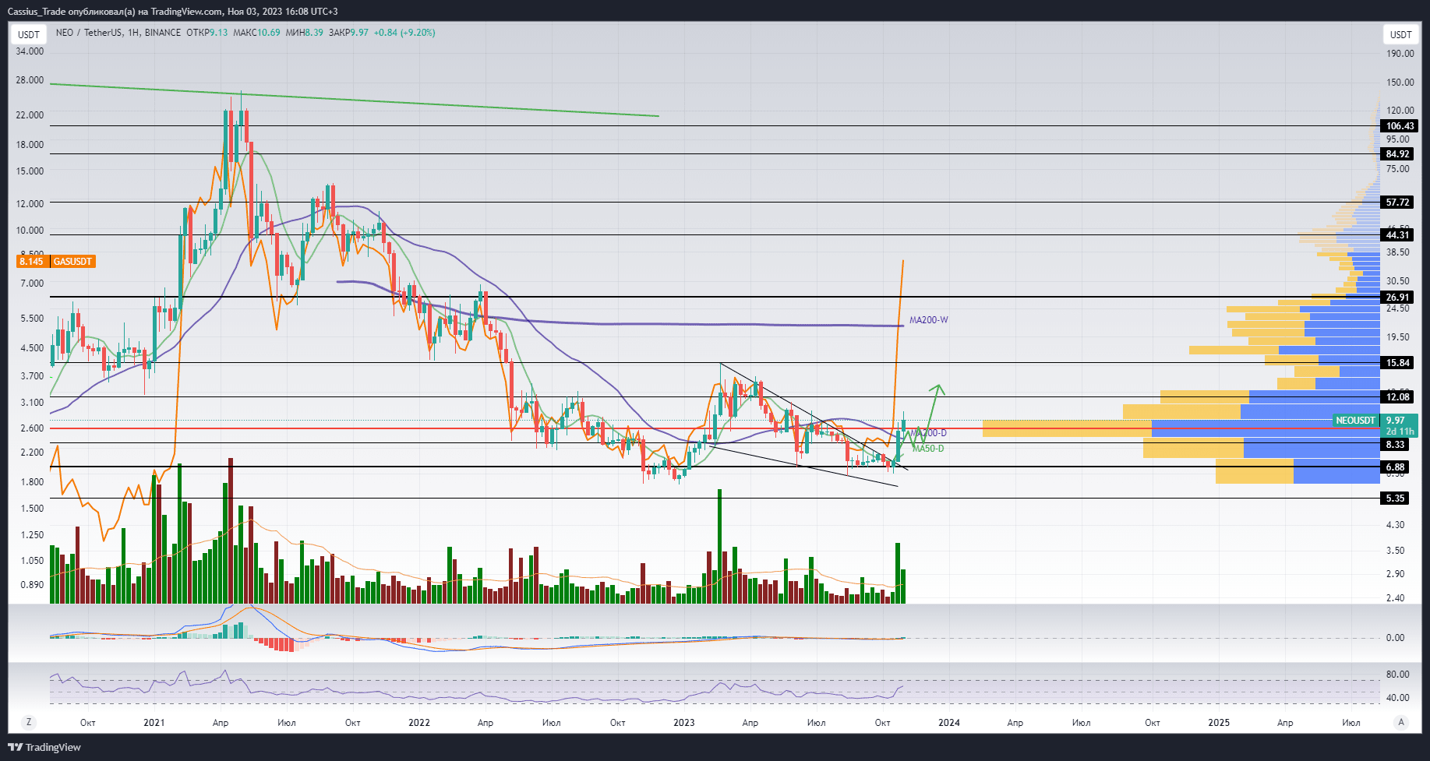The image size is (1430, 761).
Task: Select the descending green trendline at top
Action: [x=355, y=100]
